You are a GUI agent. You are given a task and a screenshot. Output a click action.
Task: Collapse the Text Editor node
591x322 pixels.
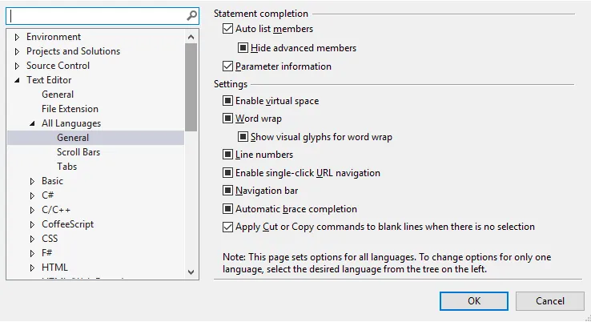coord(18,80)
